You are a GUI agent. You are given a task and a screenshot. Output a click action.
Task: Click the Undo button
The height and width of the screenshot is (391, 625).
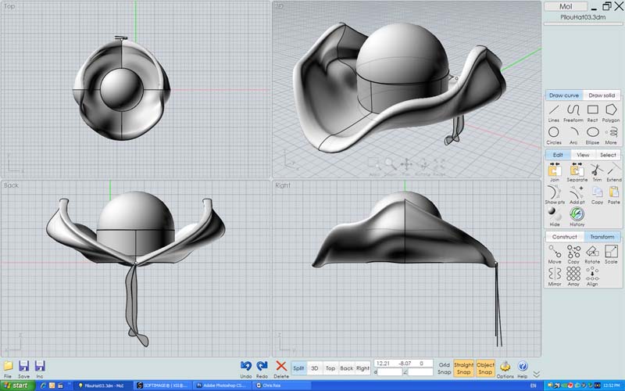pyautogui.click(x=246, y=369)
